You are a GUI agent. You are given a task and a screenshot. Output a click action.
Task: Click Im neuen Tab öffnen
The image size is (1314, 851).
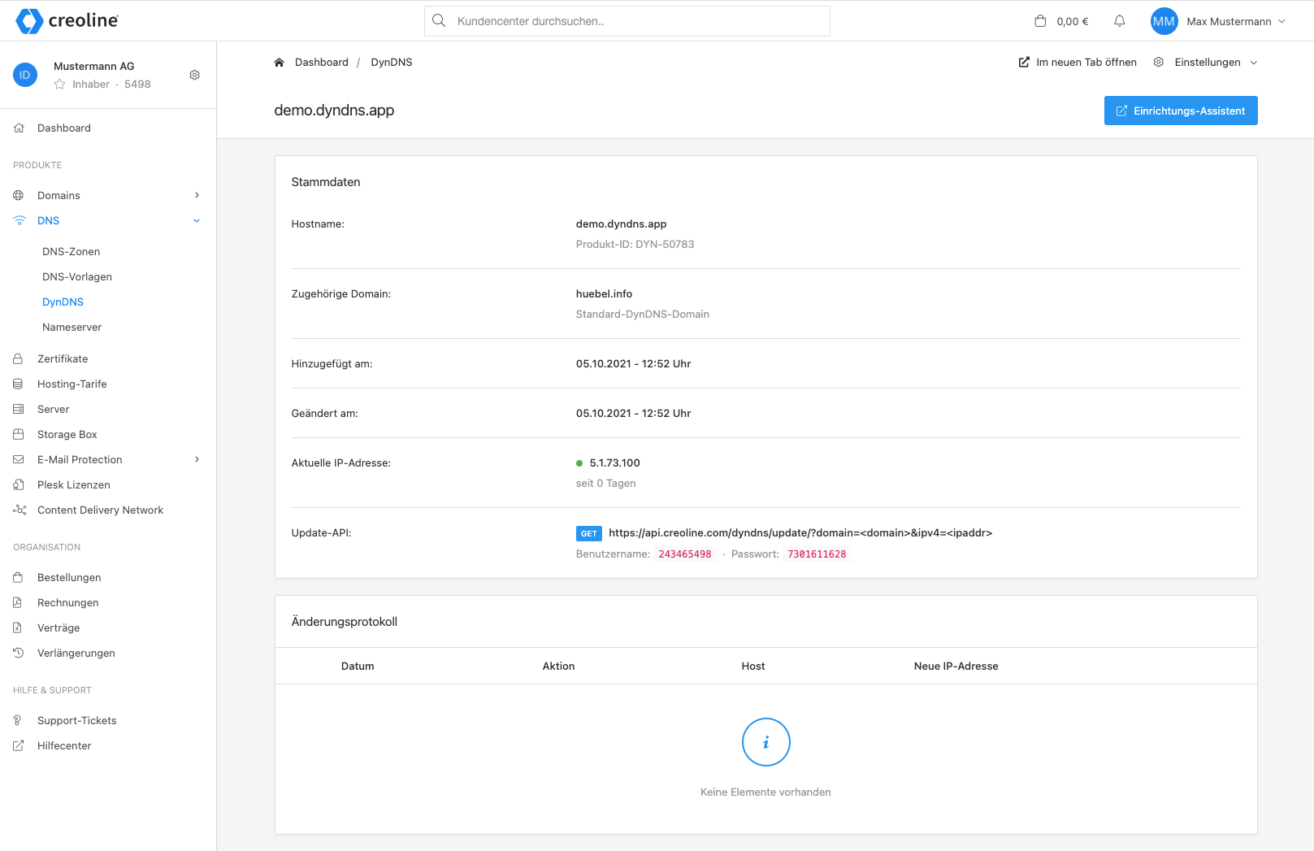coord(1078,63)
